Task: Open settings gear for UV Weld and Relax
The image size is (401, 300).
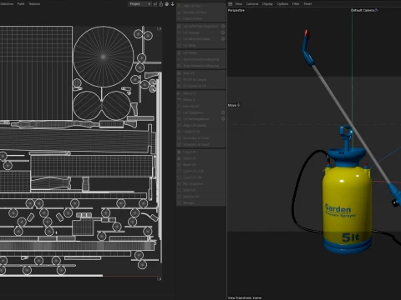Action: (223, 39)
